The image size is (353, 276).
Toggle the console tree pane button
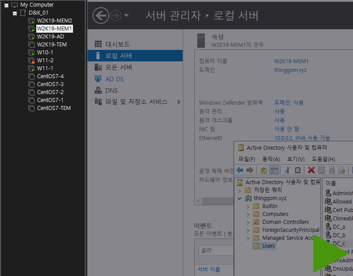274,170
